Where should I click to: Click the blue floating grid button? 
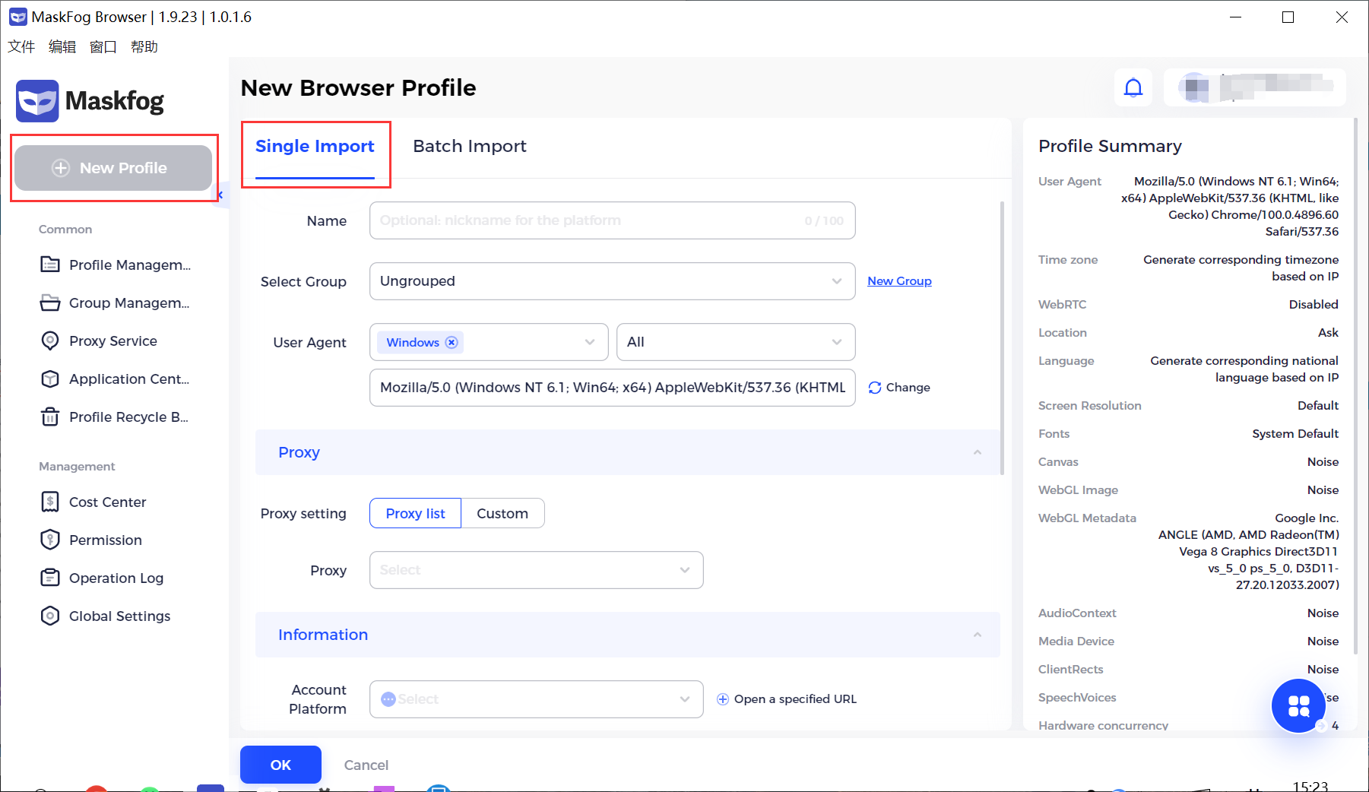click(x=1298, y=706)
